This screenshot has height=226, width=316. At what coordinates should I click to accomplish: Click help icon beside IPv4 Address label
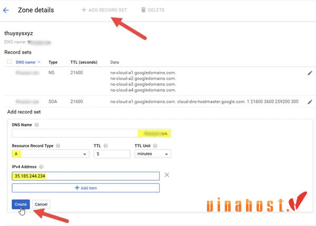click(x=42, y=166)
